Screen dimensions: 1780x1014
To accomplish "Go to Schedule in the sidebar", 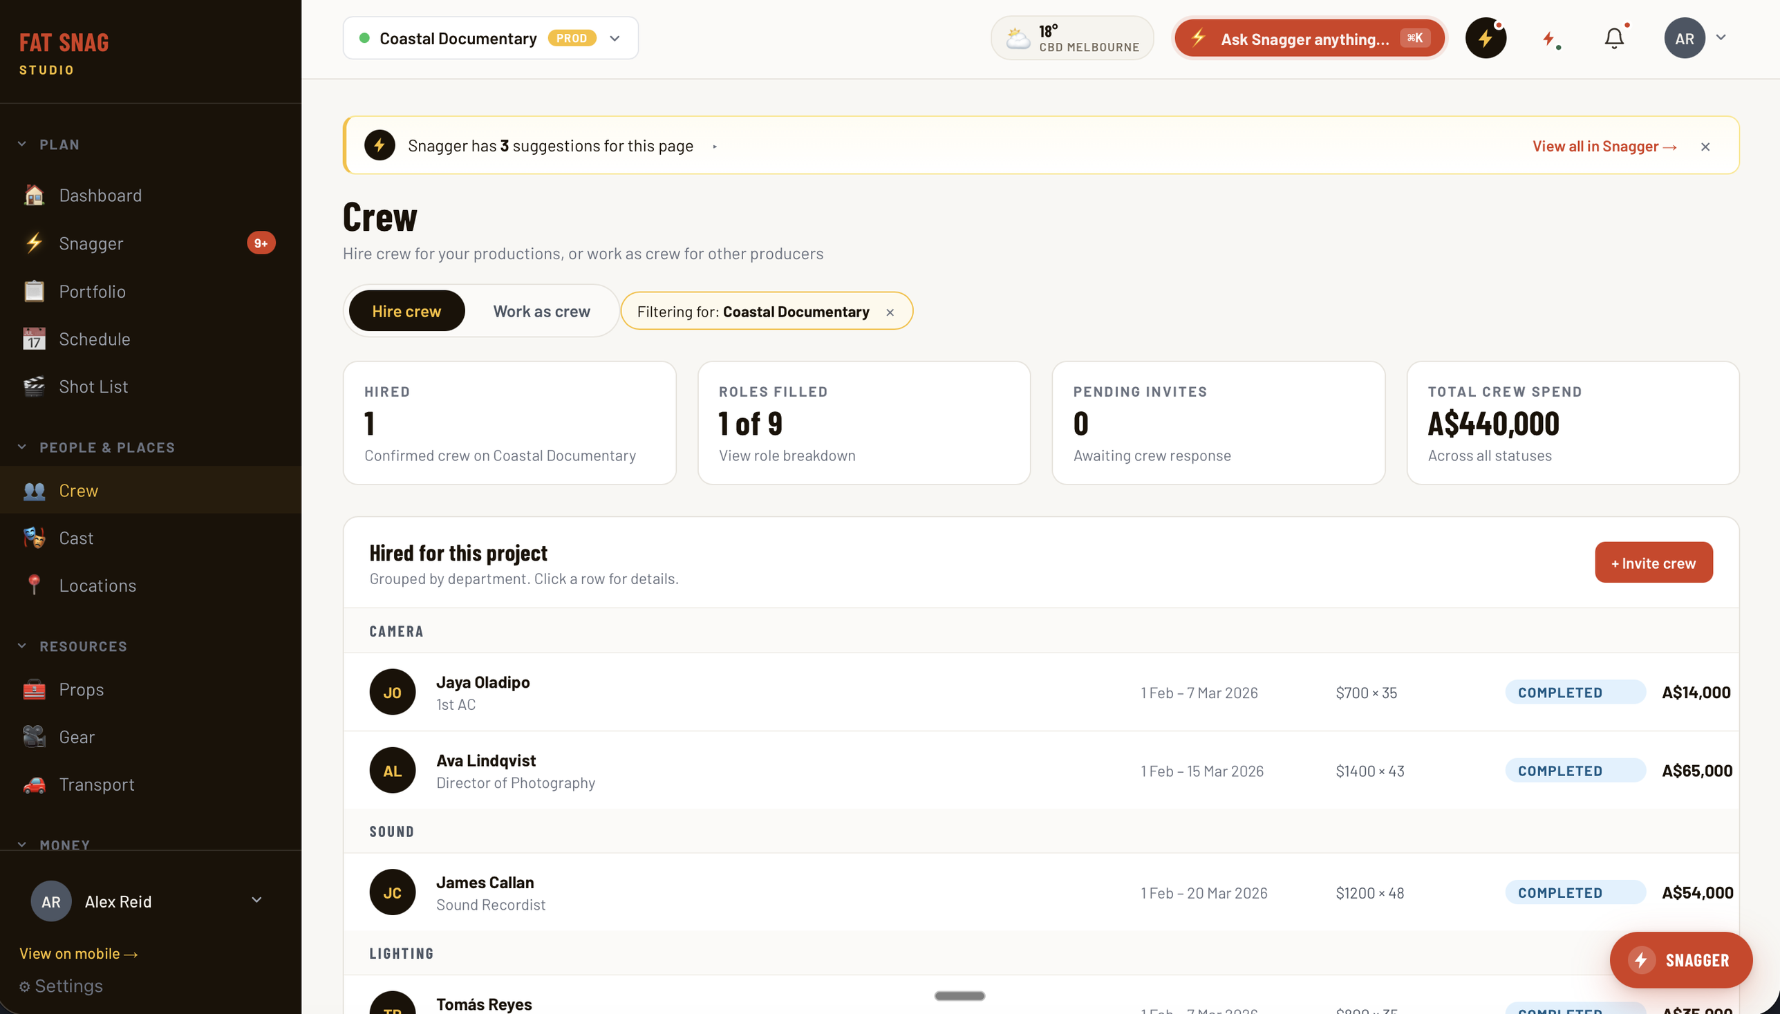I will coord(151,339).
